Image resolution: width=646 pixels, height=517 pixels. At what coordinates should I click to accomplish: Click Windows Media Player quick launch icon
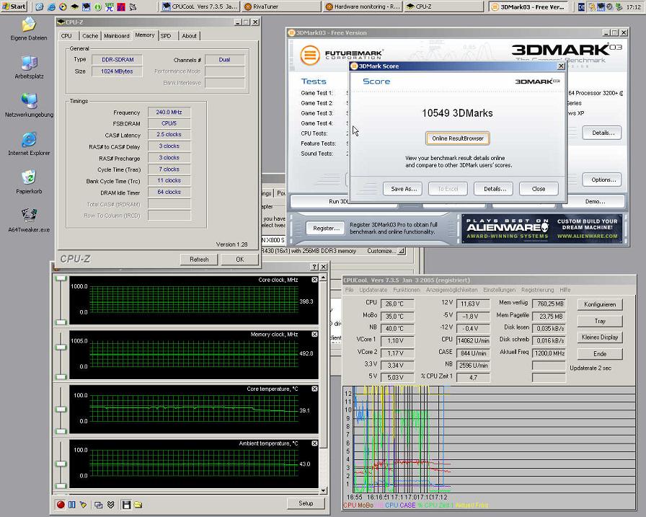tap(63, 6)
